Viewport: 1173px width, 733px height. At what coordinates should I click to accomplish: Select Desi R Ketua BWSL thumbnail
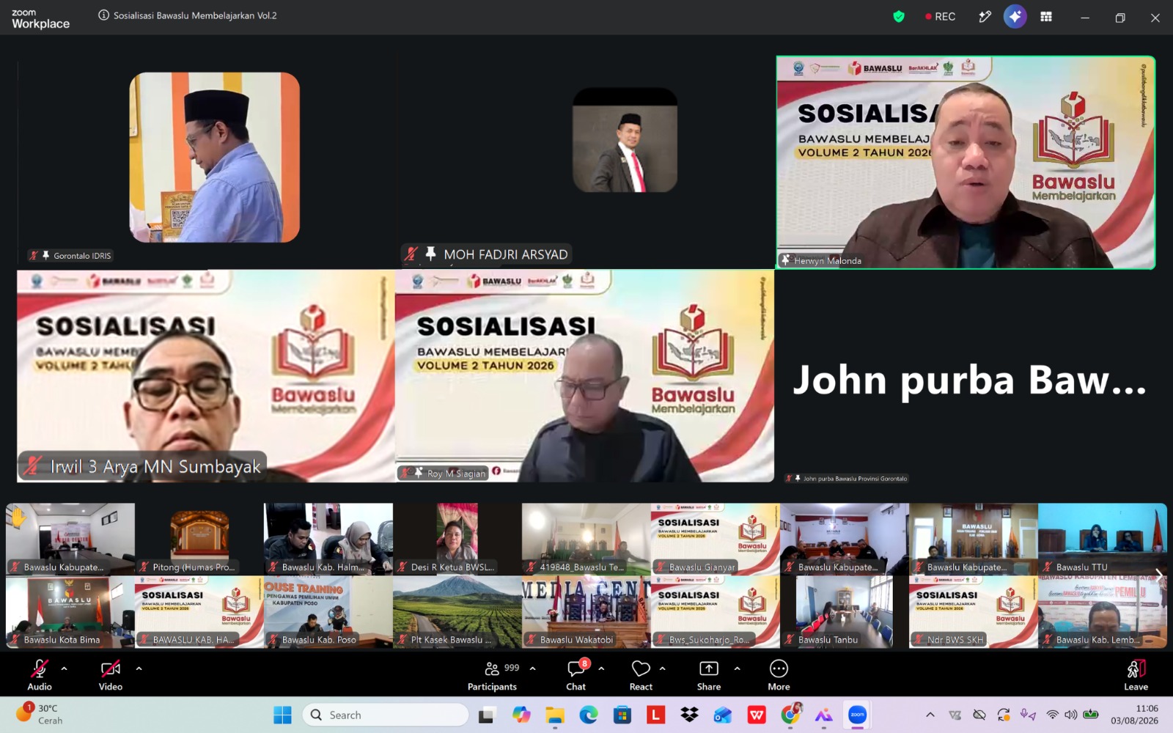(x=457, y=539)
